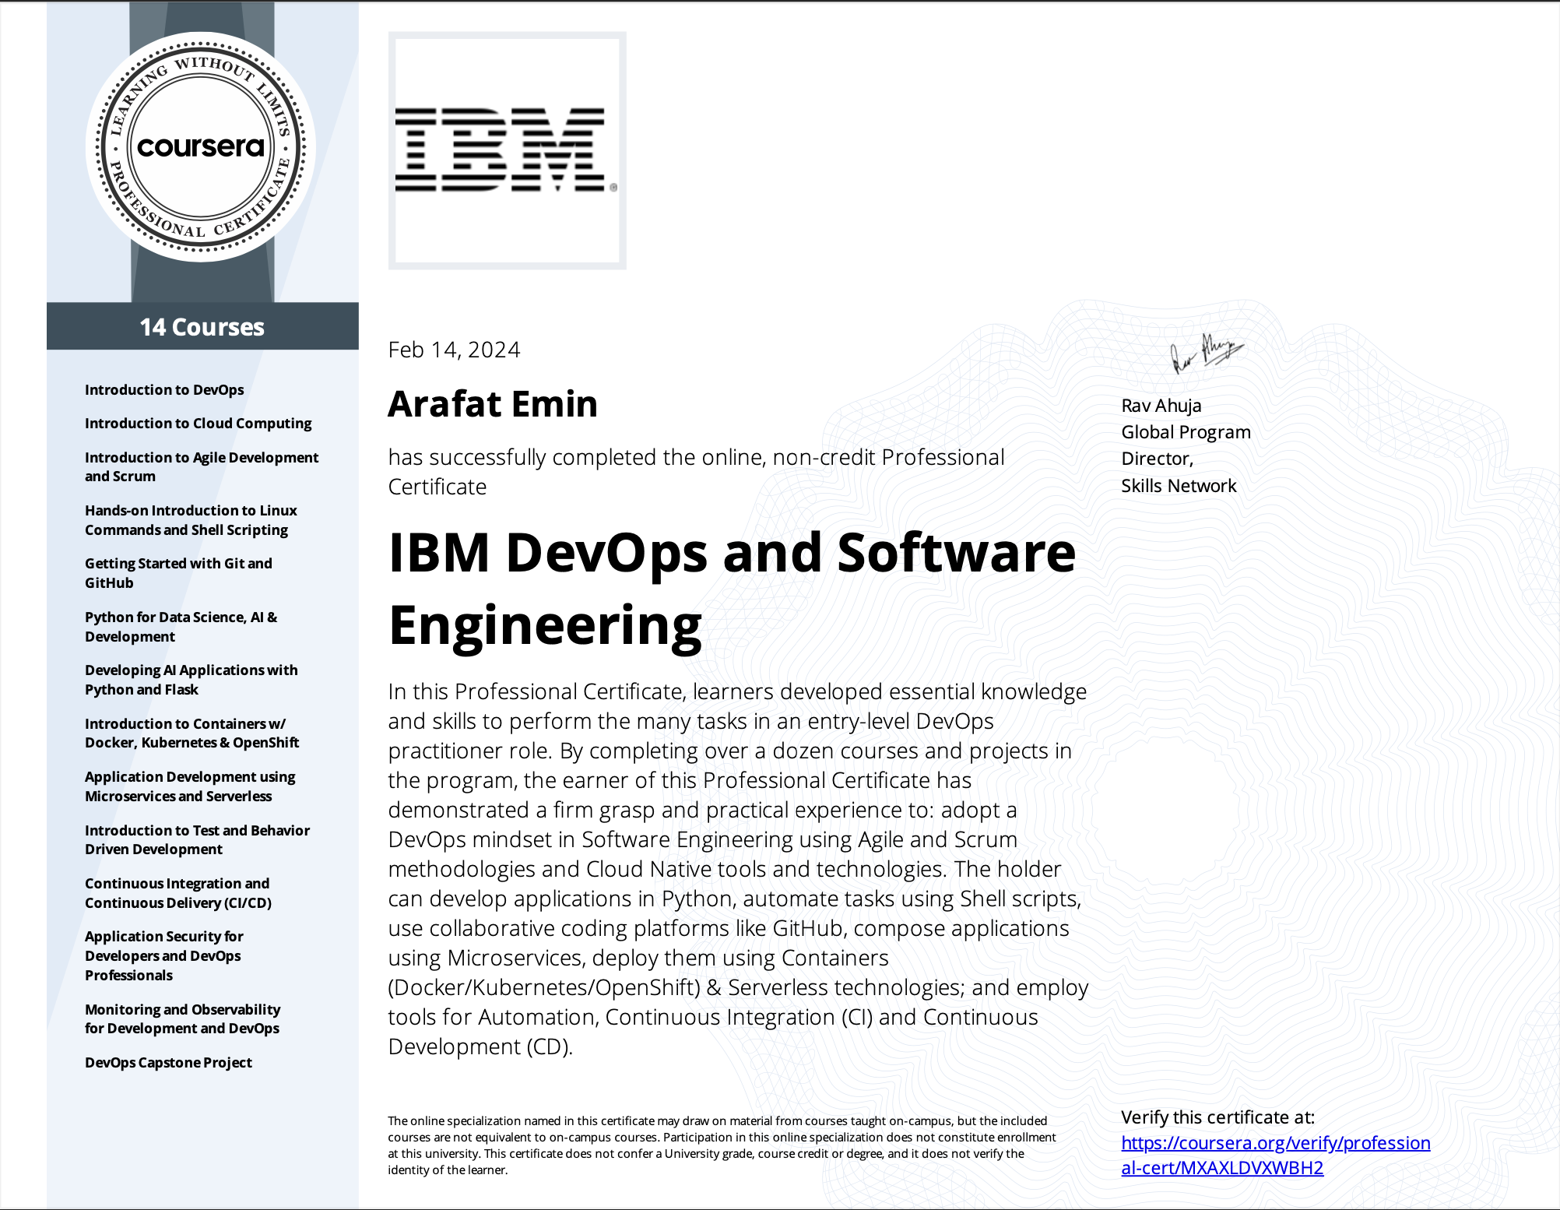1560x1210 pixels.
Task: Click the IBM logo image
Action: click(507, 150)
